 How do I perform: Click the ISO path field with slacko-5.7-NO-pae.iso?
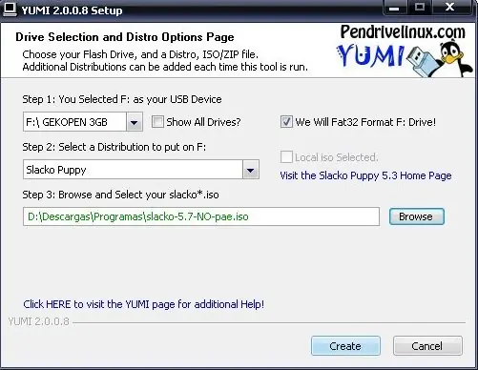coord(201,216)
